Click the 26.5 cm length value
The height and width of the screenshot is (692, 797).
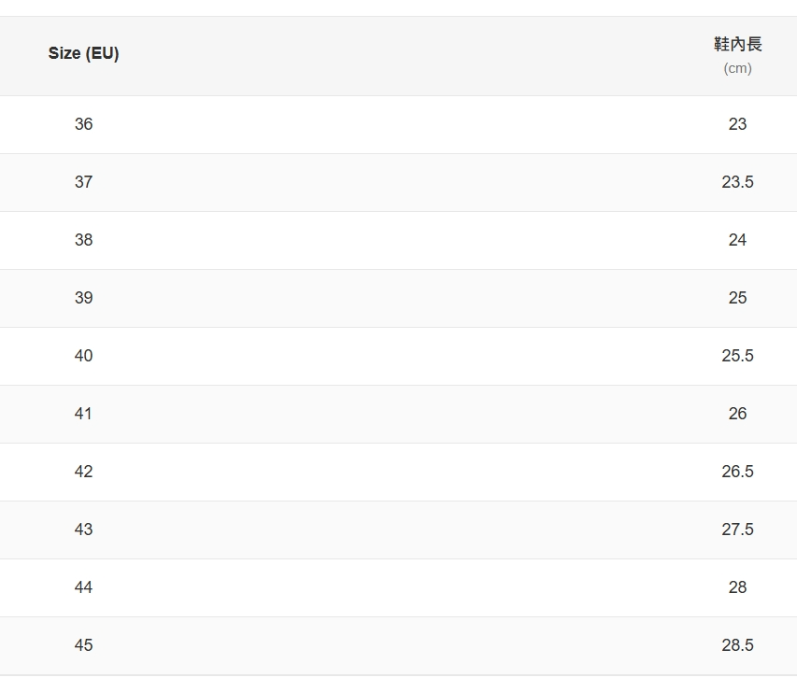pos(737,472)
